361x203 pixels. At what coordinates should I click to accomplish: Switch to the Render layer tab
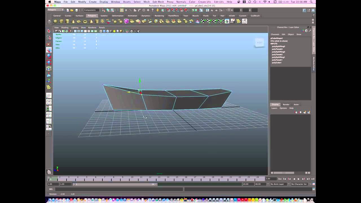coord(286,104)
